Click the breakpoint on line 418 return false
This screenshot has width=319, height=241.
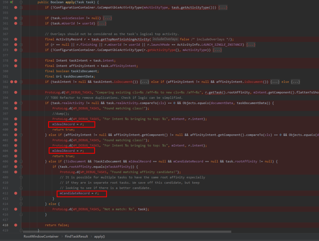click(16, 225)
